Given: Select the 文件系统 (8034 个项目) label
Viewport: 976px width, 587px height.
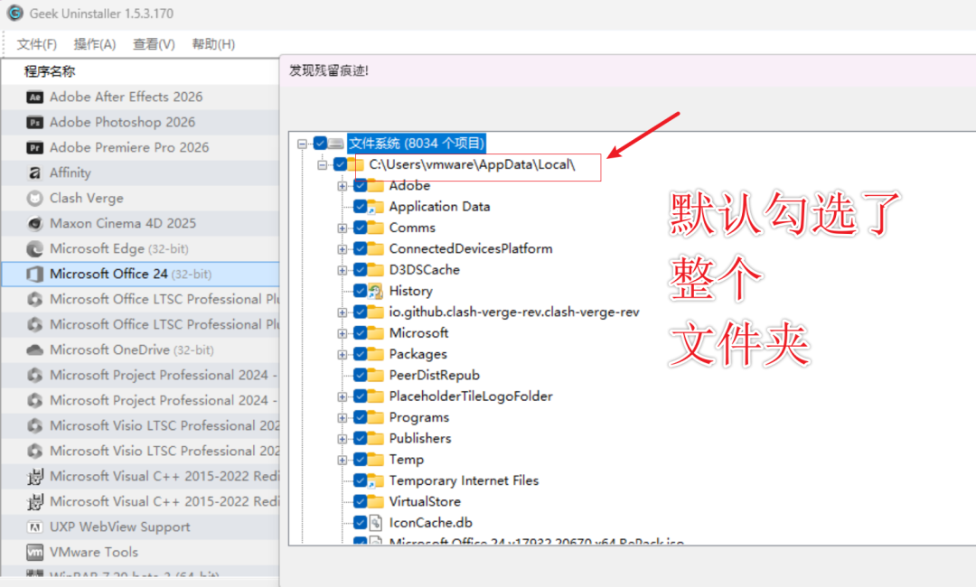Looking at the screenshot, I should click(x=417, y=144).
